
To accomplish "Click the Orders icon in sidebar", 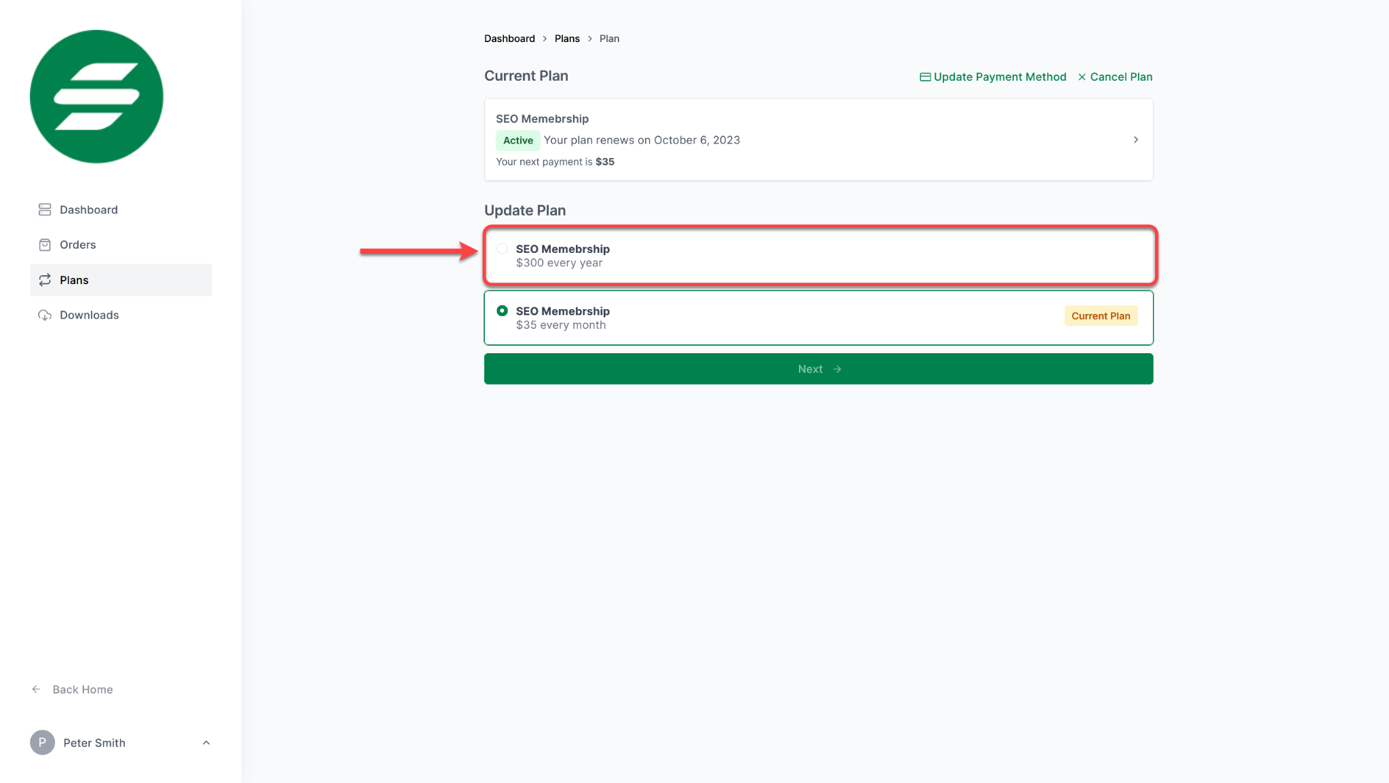I will coord(45,244).
